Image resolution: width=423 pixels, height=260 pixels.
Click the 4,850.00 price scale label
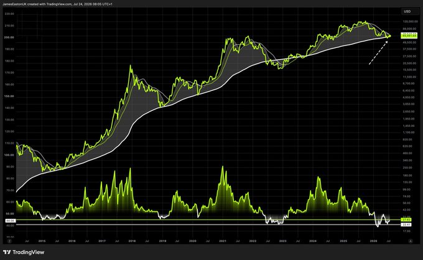click(x=409, y=98)
